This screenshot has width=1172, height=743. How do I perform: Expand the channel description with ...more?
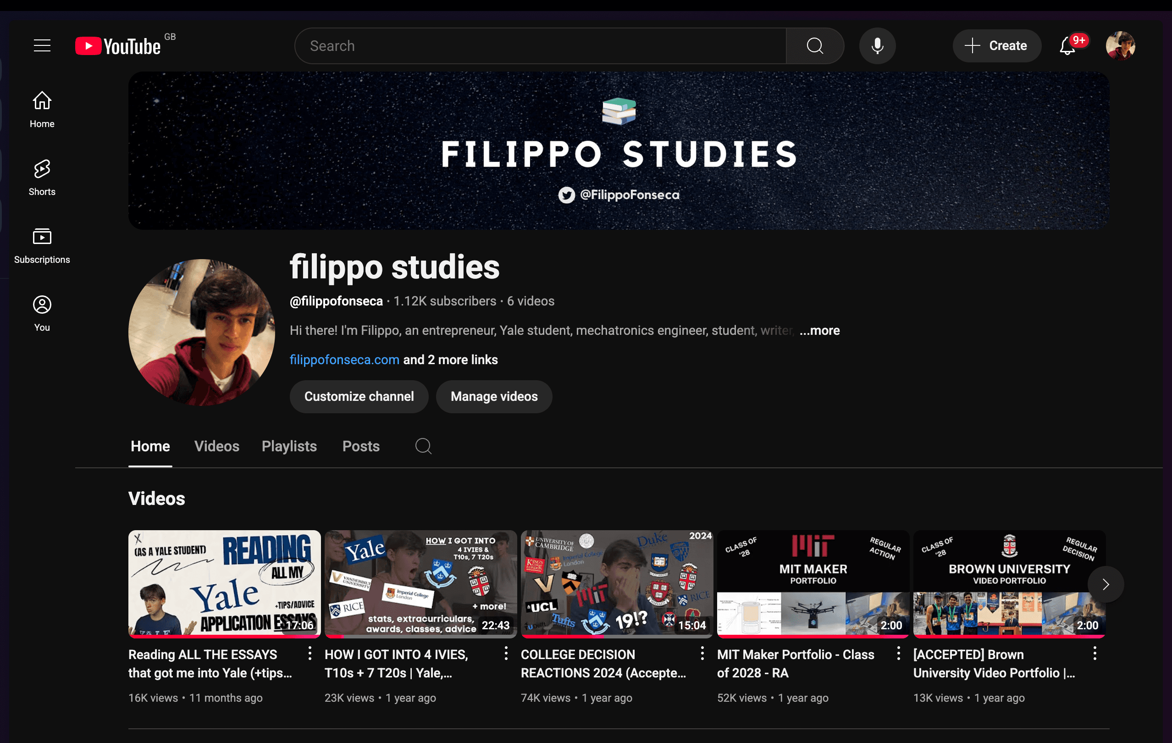pyautogui.click(x=819, y=330)
